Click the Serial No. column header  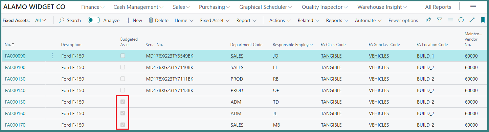(154, 45)
